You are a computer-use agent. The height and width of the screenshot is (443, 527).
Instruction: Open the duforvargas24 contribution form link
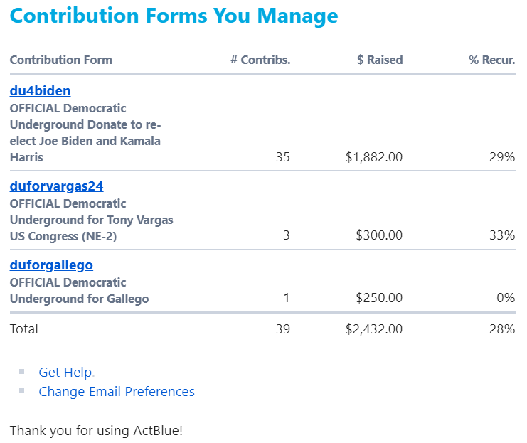point(56,186)
